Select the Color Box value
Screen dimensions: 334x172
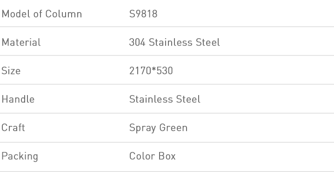pyautogui.click(x=153, y=156)
